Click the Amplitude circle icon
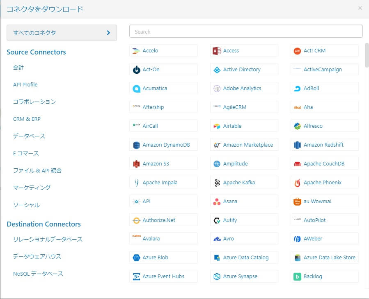The height and width of the screenshot is (299, 369). coord(217,164)
